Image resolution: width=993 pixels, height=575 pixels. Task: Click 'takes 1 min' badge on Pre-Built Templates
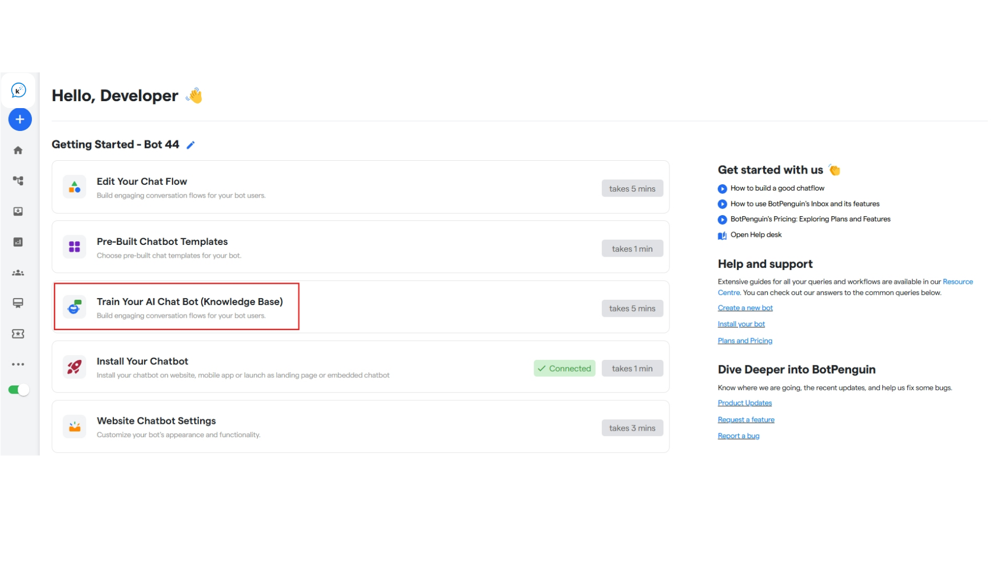[632, 249]
